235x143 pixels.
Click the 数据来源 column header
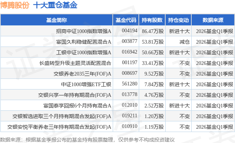[213, 20]
